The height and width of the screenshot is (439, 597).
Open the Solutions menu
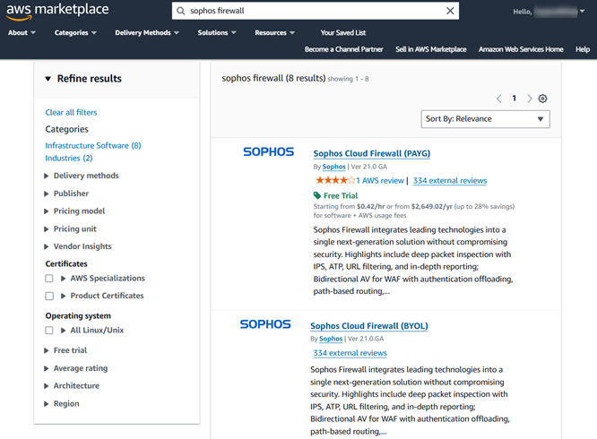tap(217, 33)
